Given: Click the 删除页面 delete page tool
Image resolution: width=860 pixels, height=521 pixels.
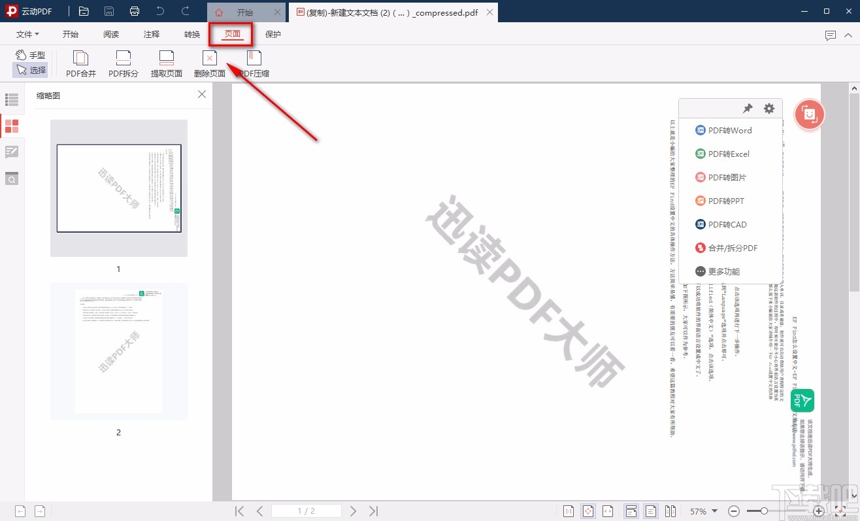Looking at the screenshot, I should tap(210, 64).
